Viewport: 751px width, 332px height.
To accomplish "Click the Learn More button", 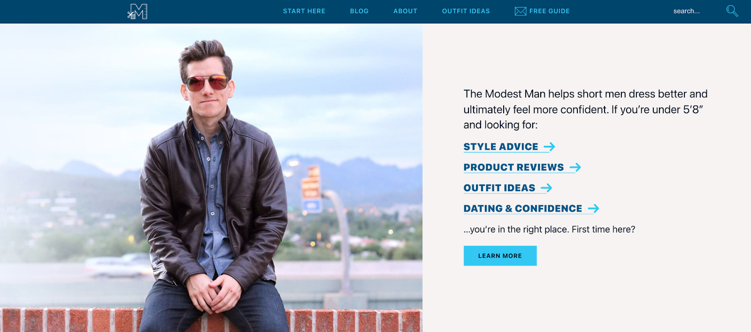I will [x=500, y=256].
